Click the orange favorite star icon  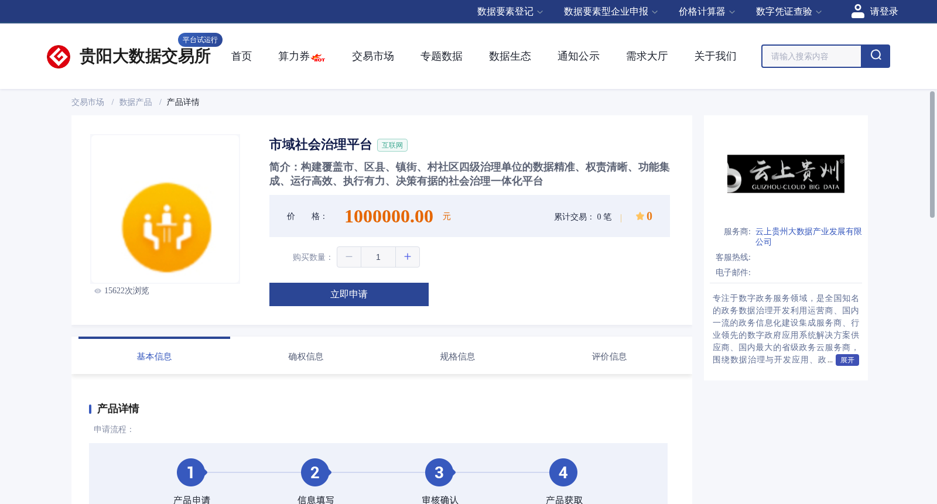click(x=640, y=216)
